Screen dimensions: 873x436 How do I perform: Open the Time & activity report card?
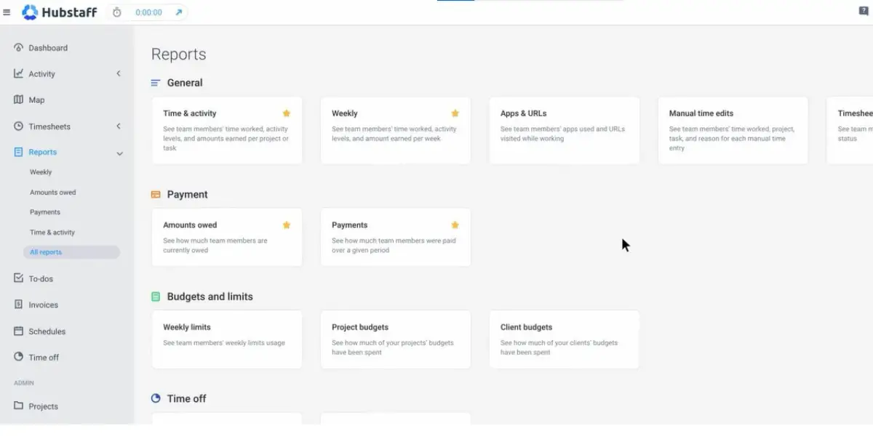pos(227,131)
